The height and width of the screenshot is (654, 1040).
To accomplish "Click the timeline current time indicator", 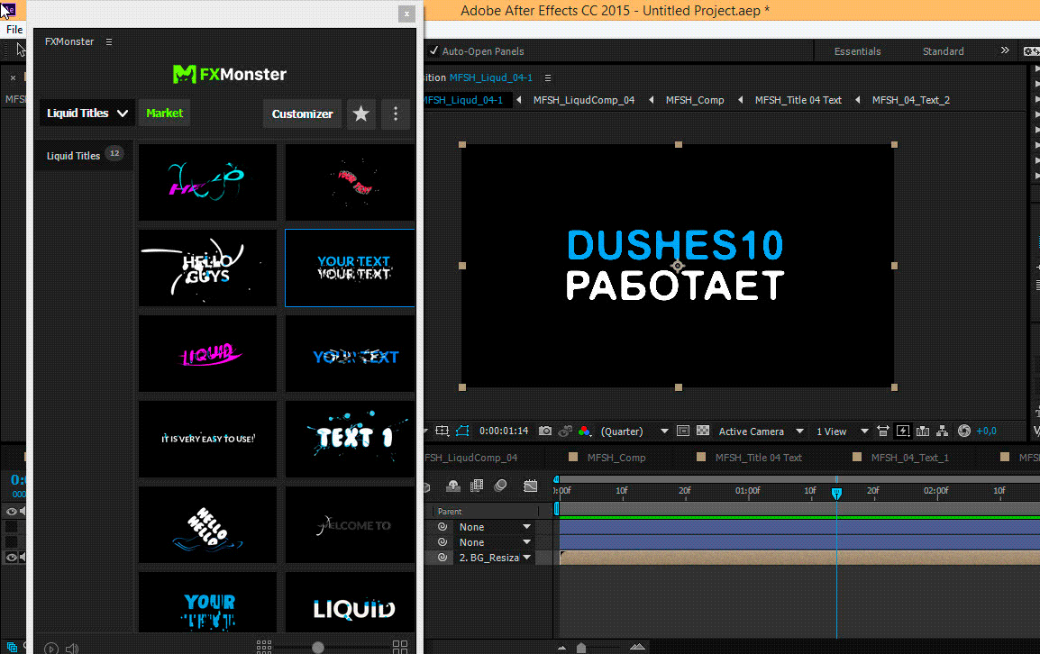I will [836, 493].
